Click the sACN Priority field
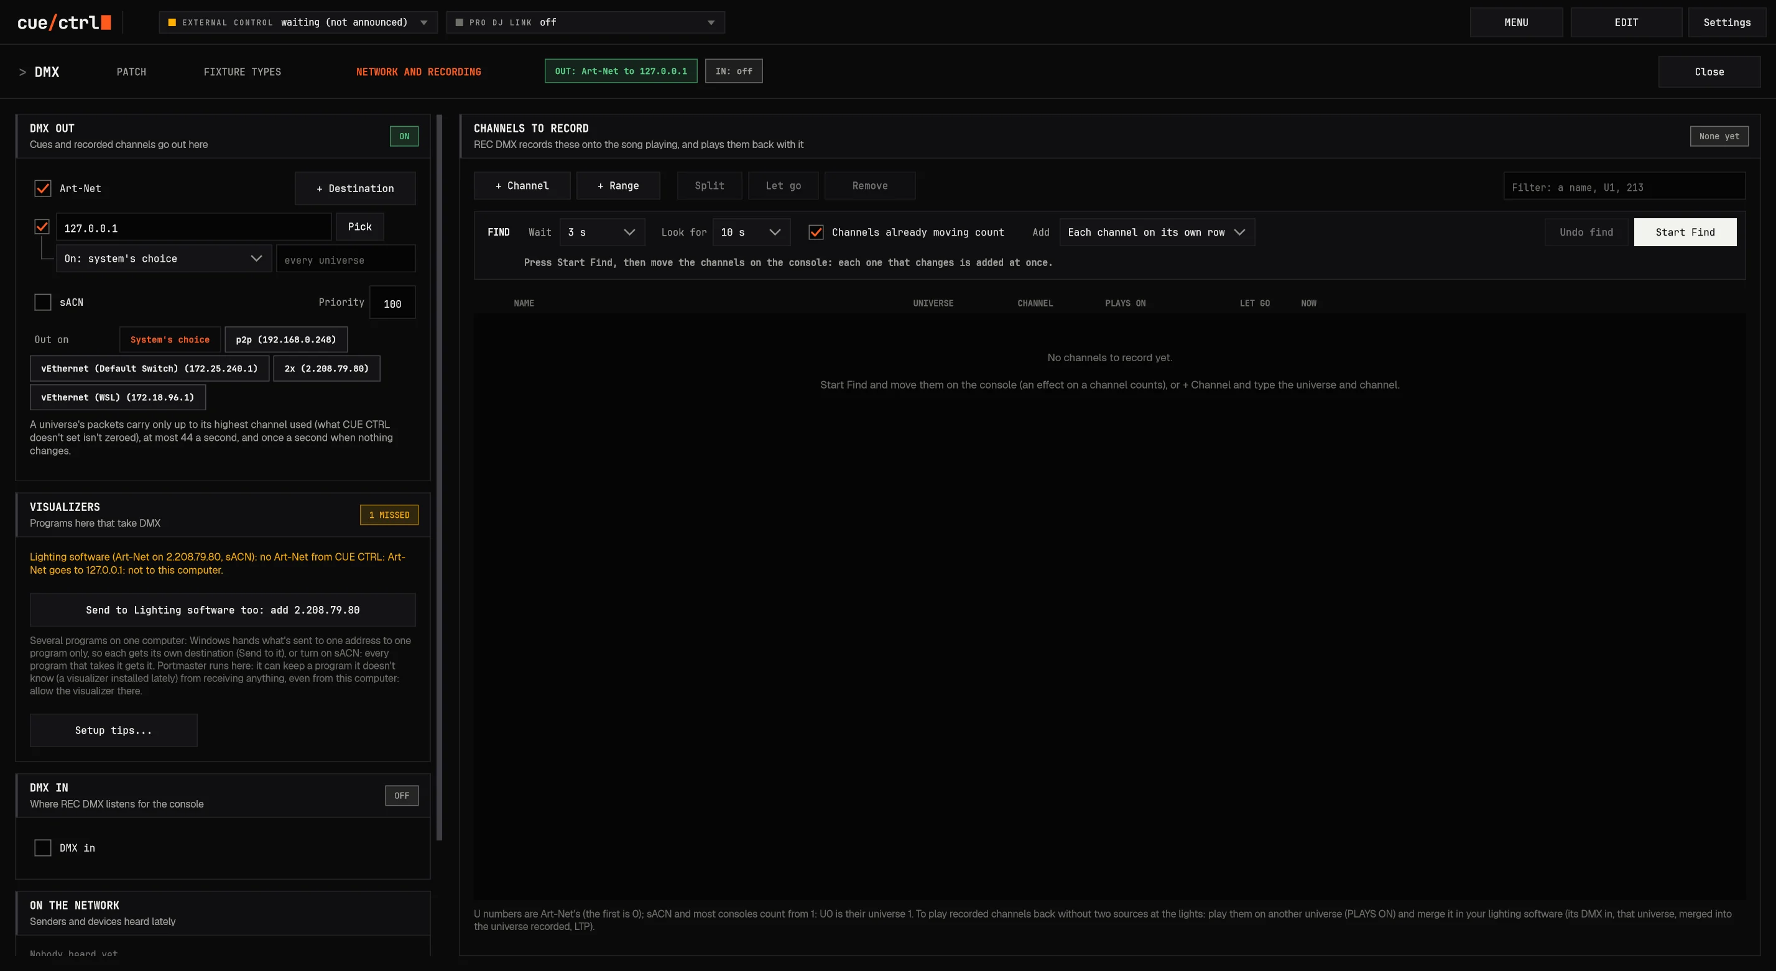 pyautogui.click(x=392, y=303)
